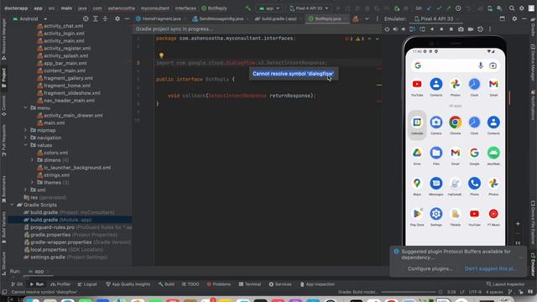
Task: Click emulator Overview square button
Action: click(451, 29)
